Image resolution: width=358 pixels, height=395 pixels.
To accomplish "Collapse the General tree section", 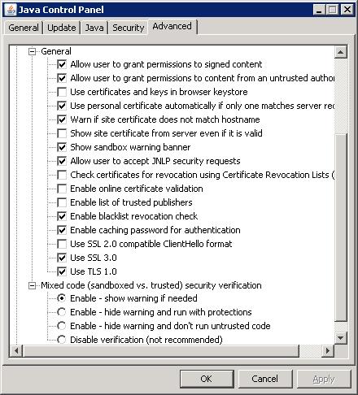I will click(x=32, y=51).
